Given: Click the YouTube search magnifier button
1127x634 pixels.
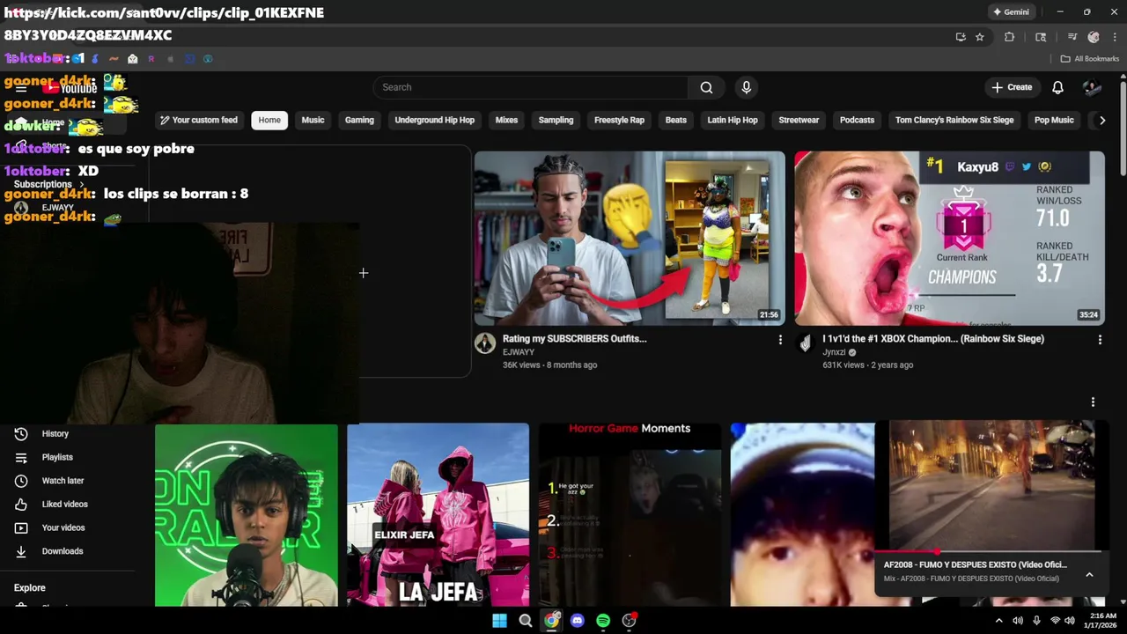Looking at the screenshot, I should pyautogui.click(x=706, y=87).
